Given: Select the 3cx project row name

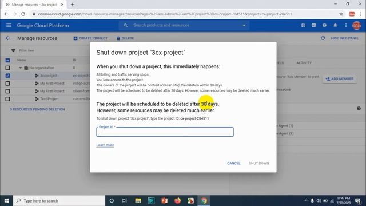Looking at the screenshot, I should 49,76.
